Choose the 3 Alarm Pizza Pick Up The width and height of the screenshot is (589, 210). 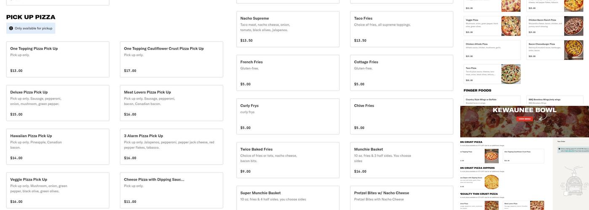pyautogui.click(x=171, y=147)
